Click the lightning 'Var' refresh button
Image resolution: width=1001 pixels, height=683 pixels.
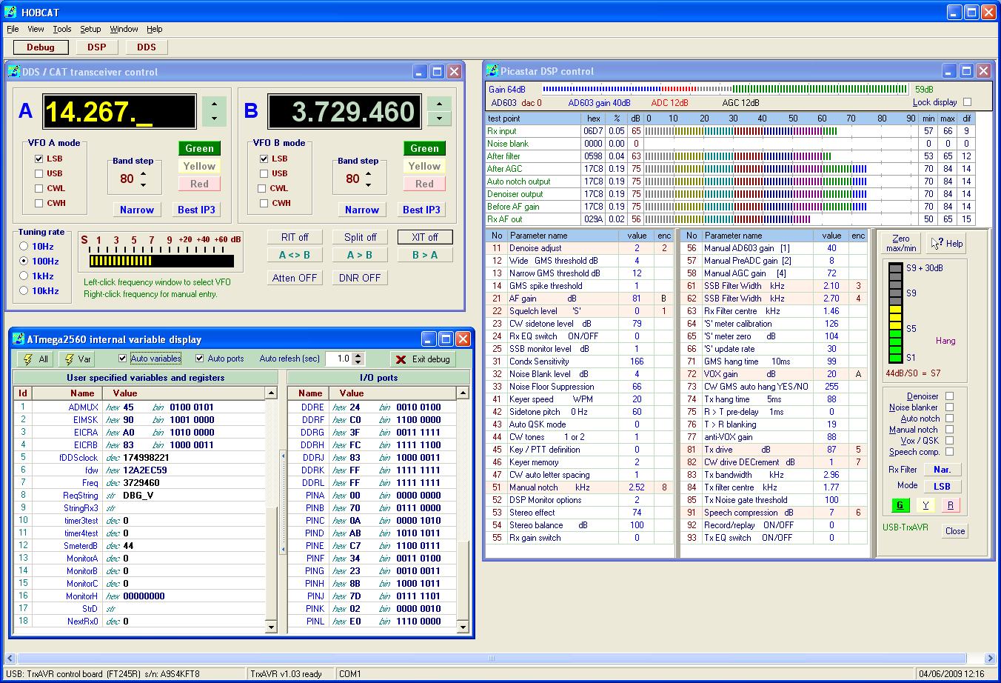[x=78, y=359]
